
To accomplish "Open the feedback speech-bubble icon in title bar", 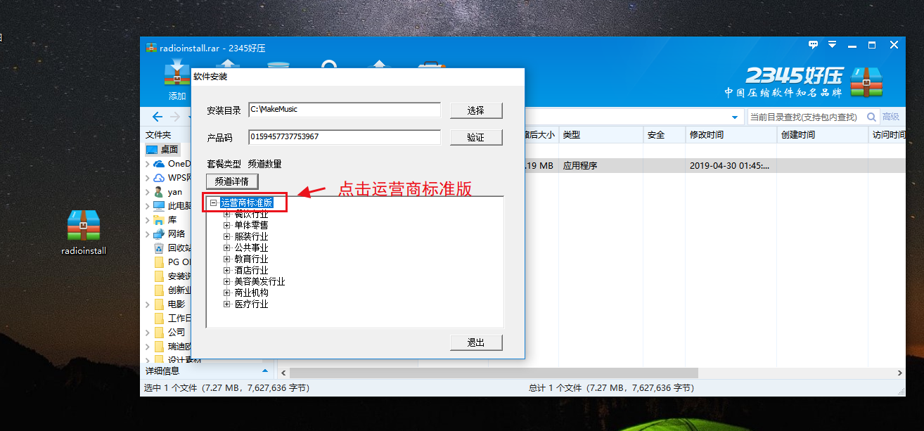I will coord(813,44).
